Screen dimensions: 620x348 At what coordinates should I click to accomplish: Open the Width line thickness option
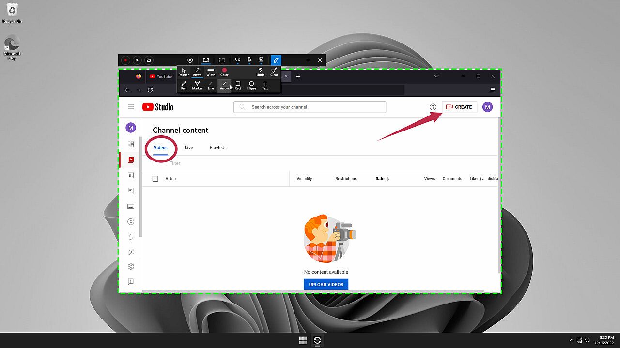[x=211, y=72]
